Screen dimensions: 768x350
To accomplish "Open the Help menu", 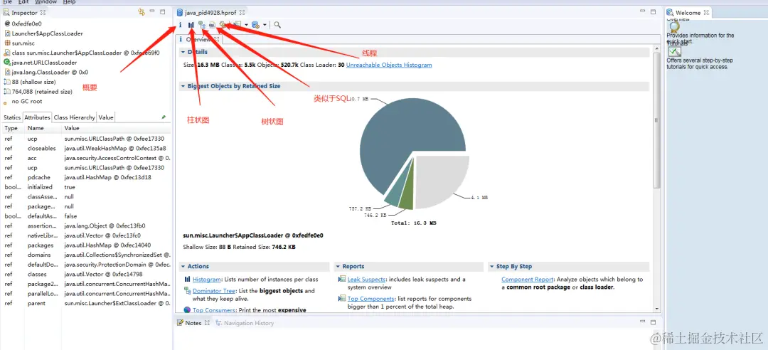I will tap(70, 2).
